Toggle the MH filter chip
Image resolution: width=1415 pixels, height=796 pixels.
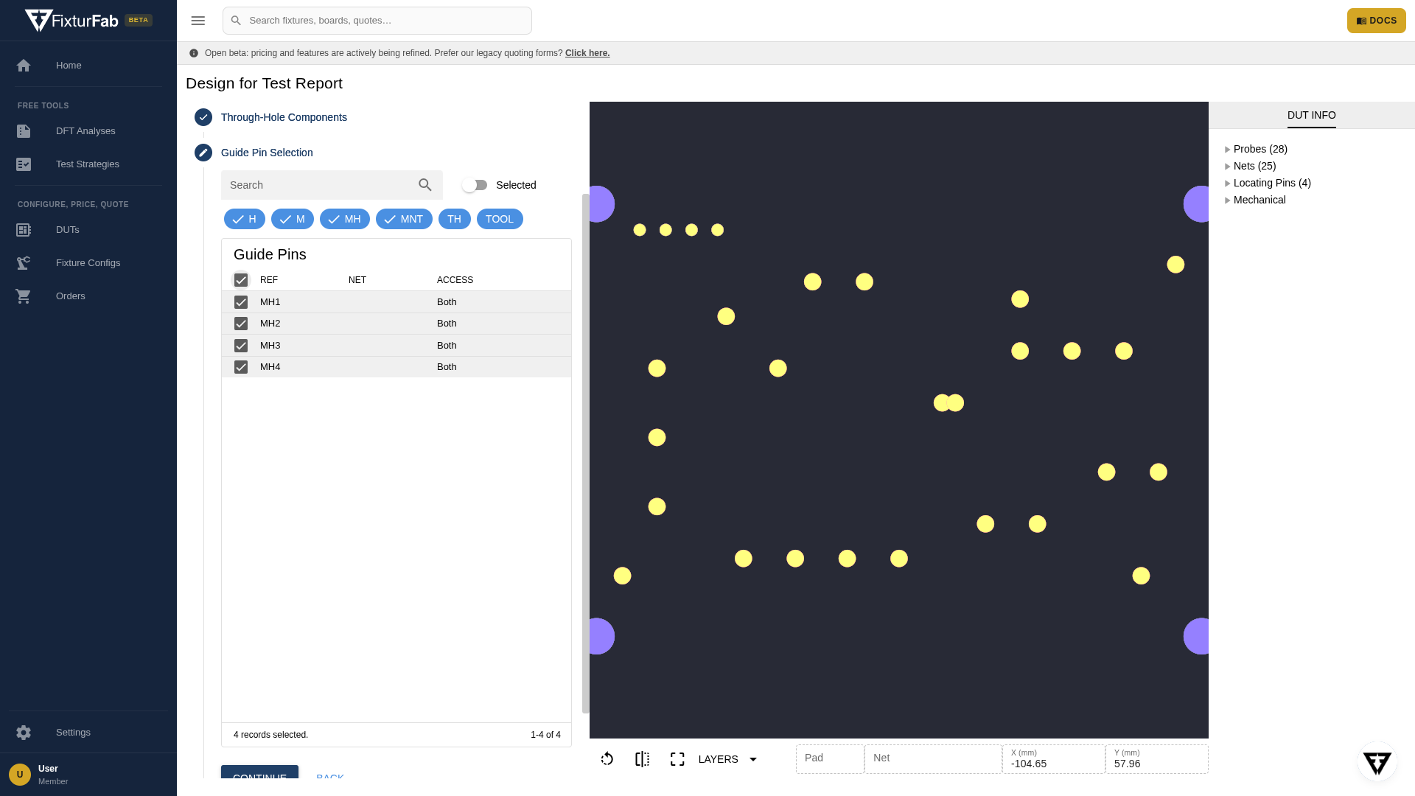(345, 219)
